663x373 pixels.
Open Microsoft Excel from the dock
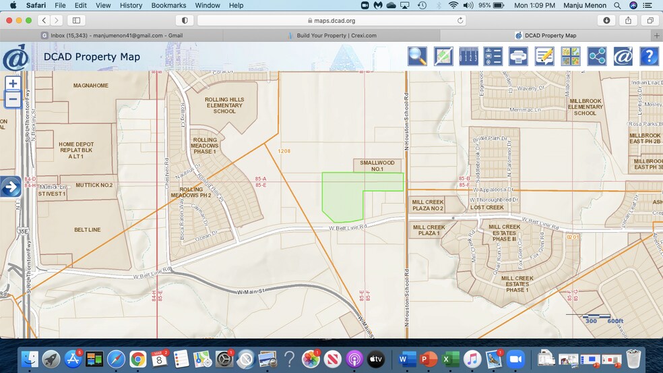450,360
